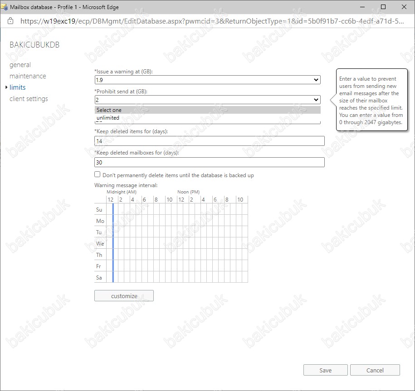Click the 'Midnight (AM)' schedule header
Image resolution: width=415 pixels, height=391 pixels.
[122, 192]
